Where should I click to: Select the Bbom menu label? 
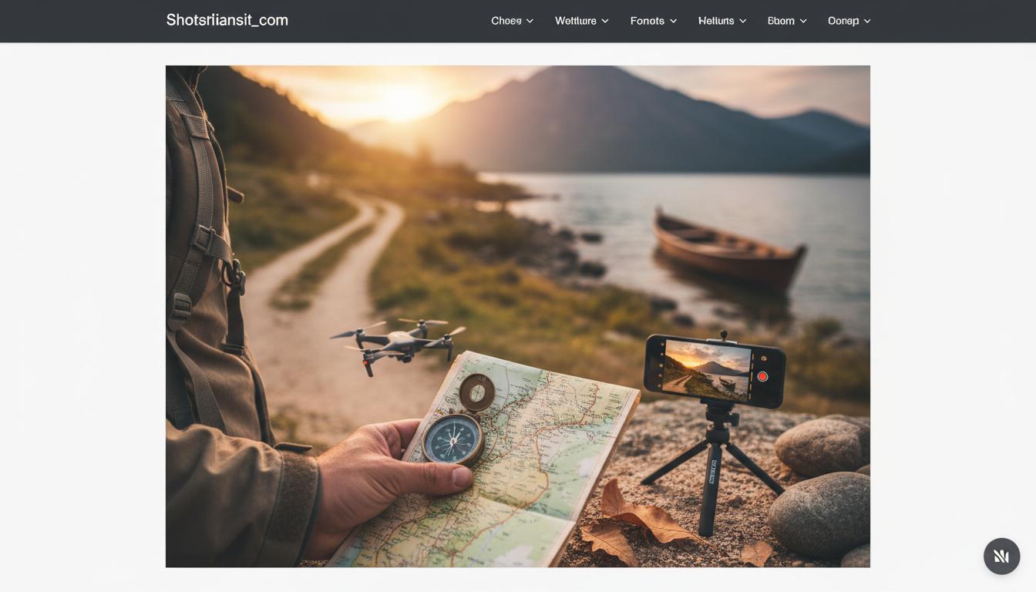[780, 21]
